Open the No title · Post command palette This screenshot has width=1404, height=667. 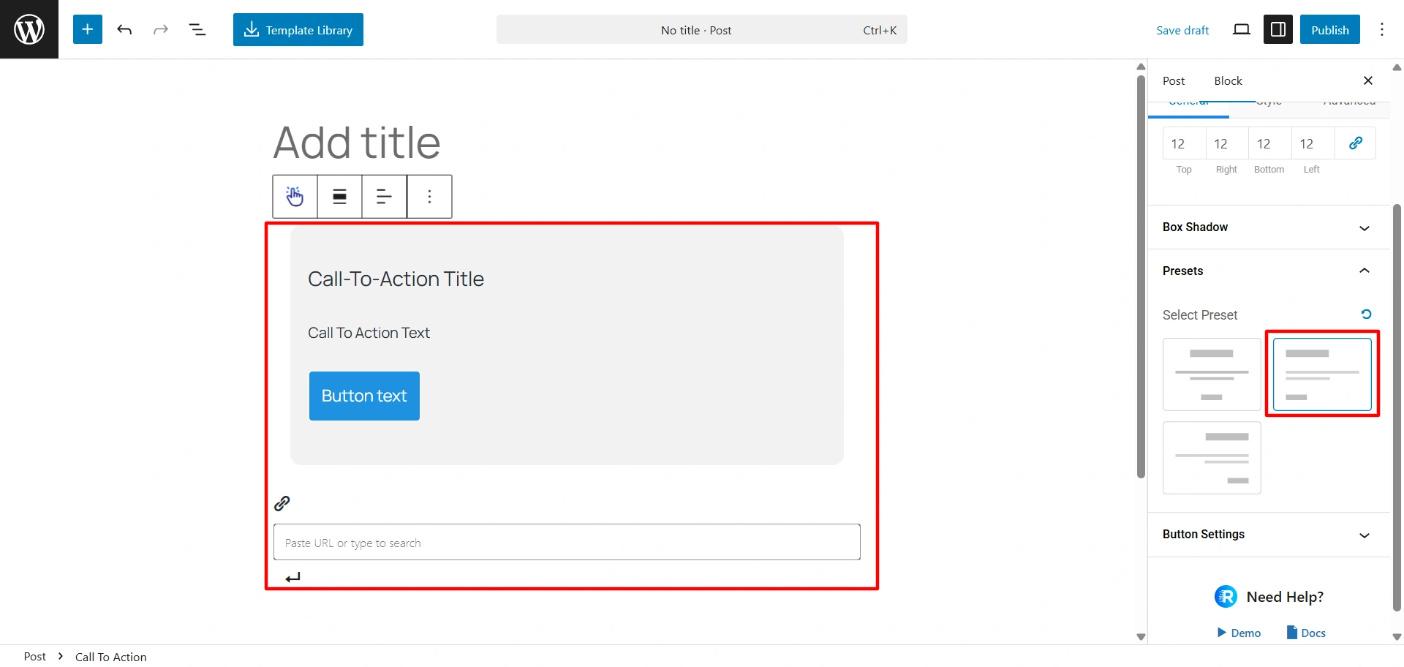click(702, 29)
